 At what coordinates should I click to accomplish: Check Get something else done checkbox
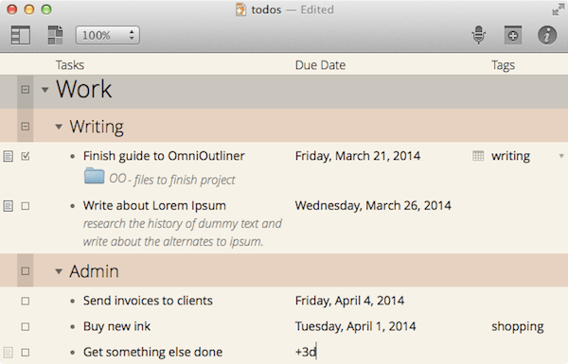26,353
